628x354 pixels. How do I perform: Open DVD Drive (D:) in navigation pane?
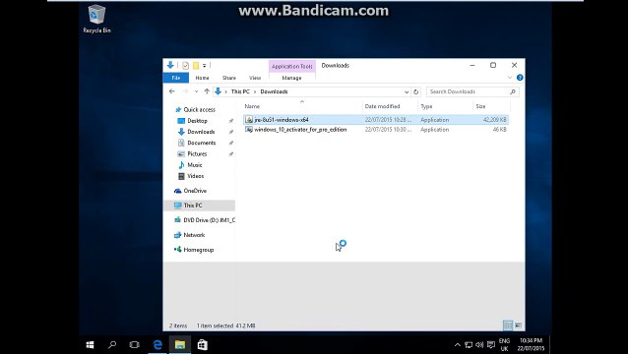click(x=209, y=220)
